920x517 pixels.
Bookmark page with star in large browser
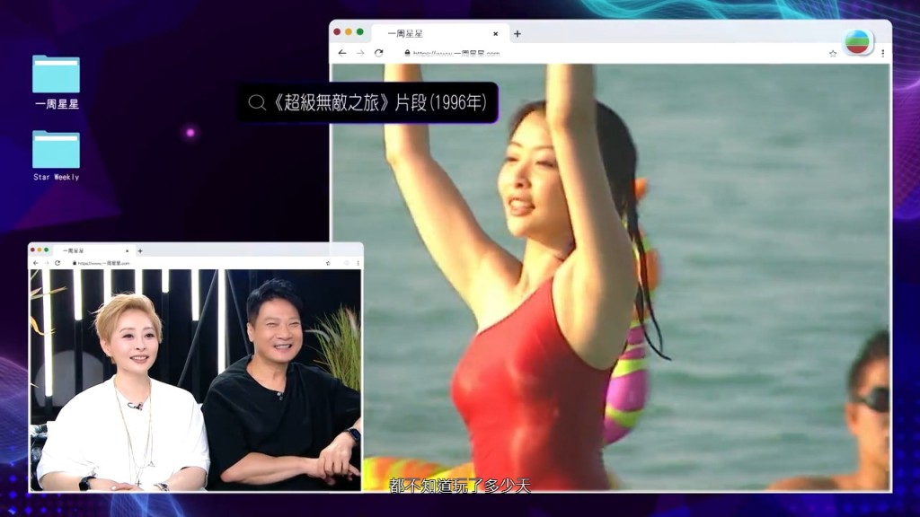tap(833, 53)
